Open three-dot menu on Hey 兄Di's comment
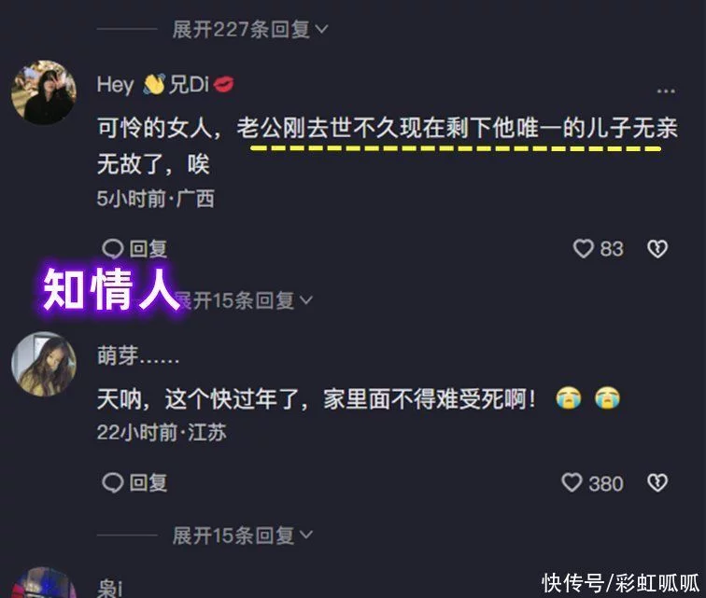The width and height of the screenshot is (706, 598). tap(666, 90)
